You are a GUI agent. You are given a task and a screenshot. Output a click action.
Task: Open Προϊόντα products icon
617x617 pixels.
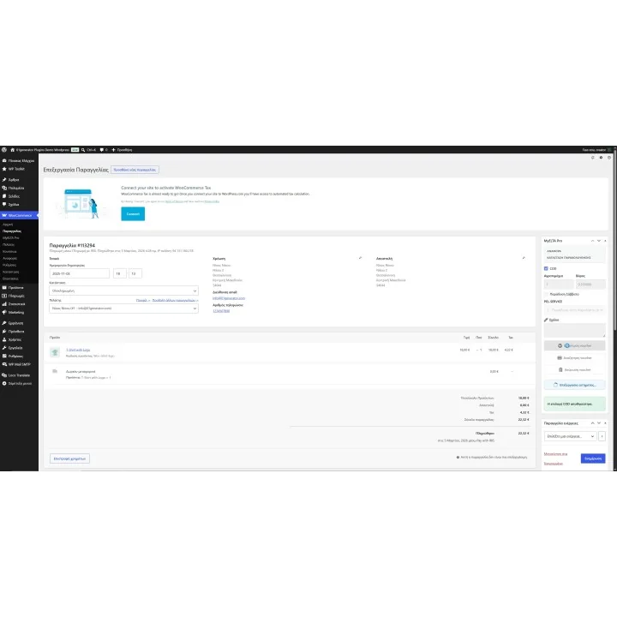pyautogui.click(x=4, y=288)
